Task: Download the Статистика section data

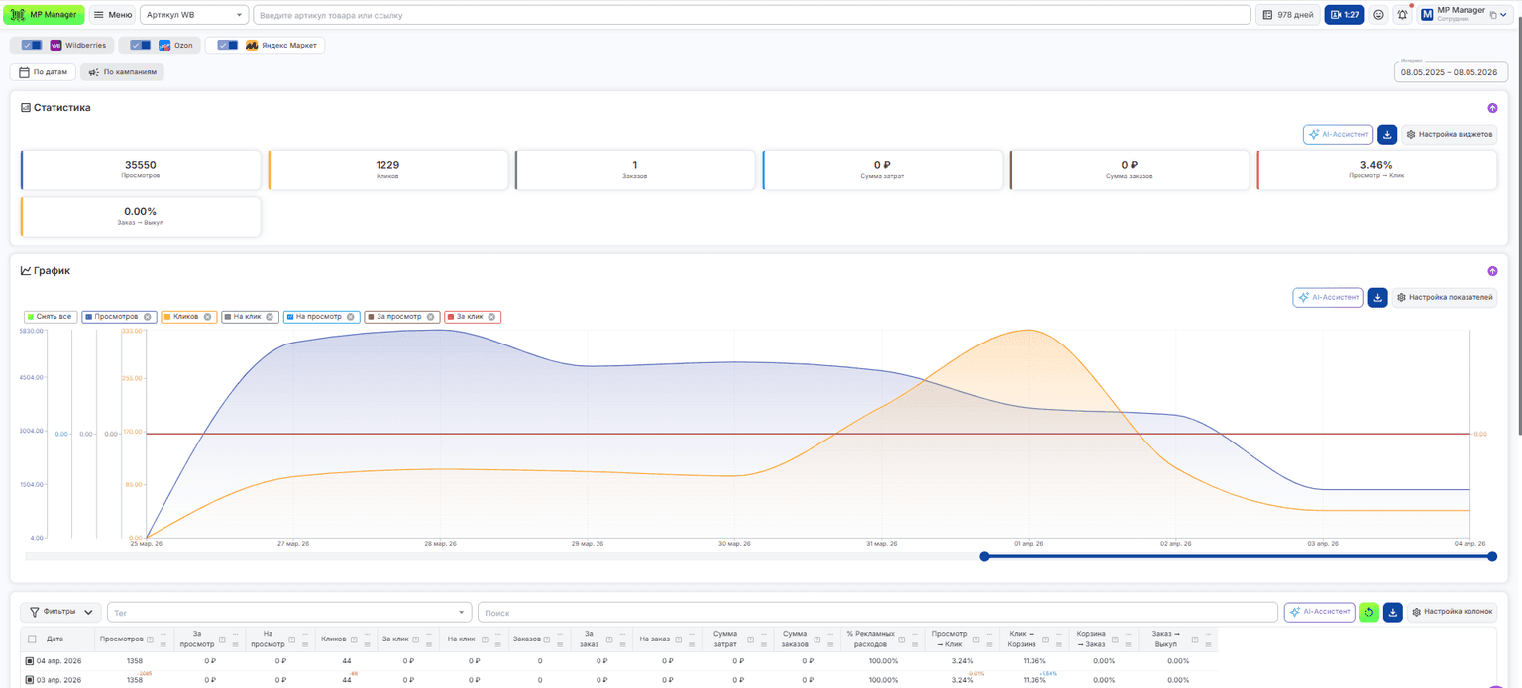Action: [1387, 134]
